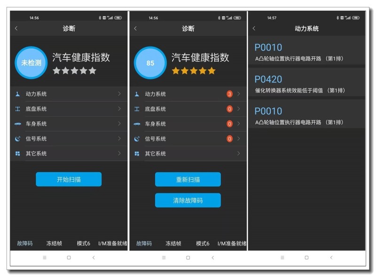Click the 重新扫描 button
This screenshot has height=277, width=376.
[188, 179]
